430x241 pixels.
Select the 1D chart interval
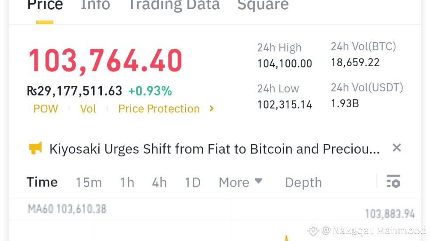192,182
